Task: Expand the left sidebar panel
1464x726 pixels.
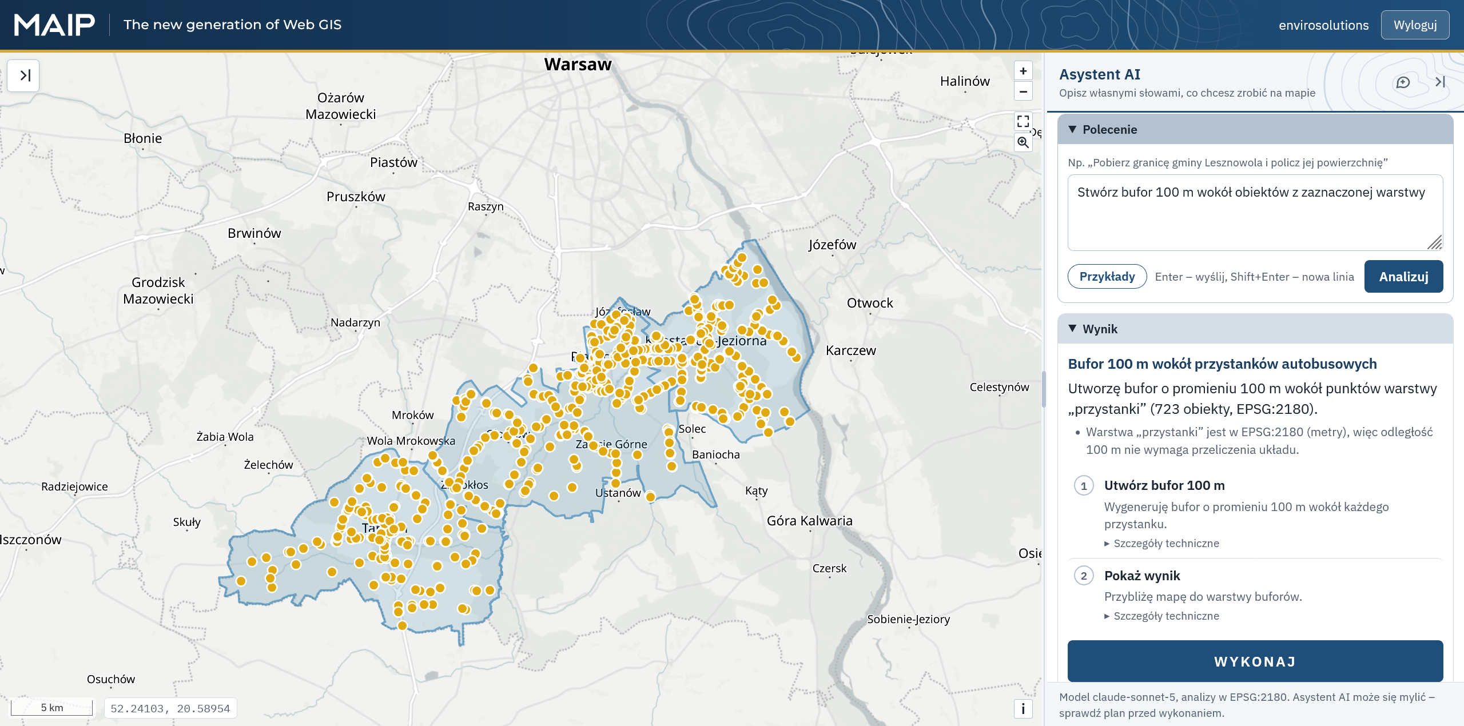Action: click(x=23, y=75)
